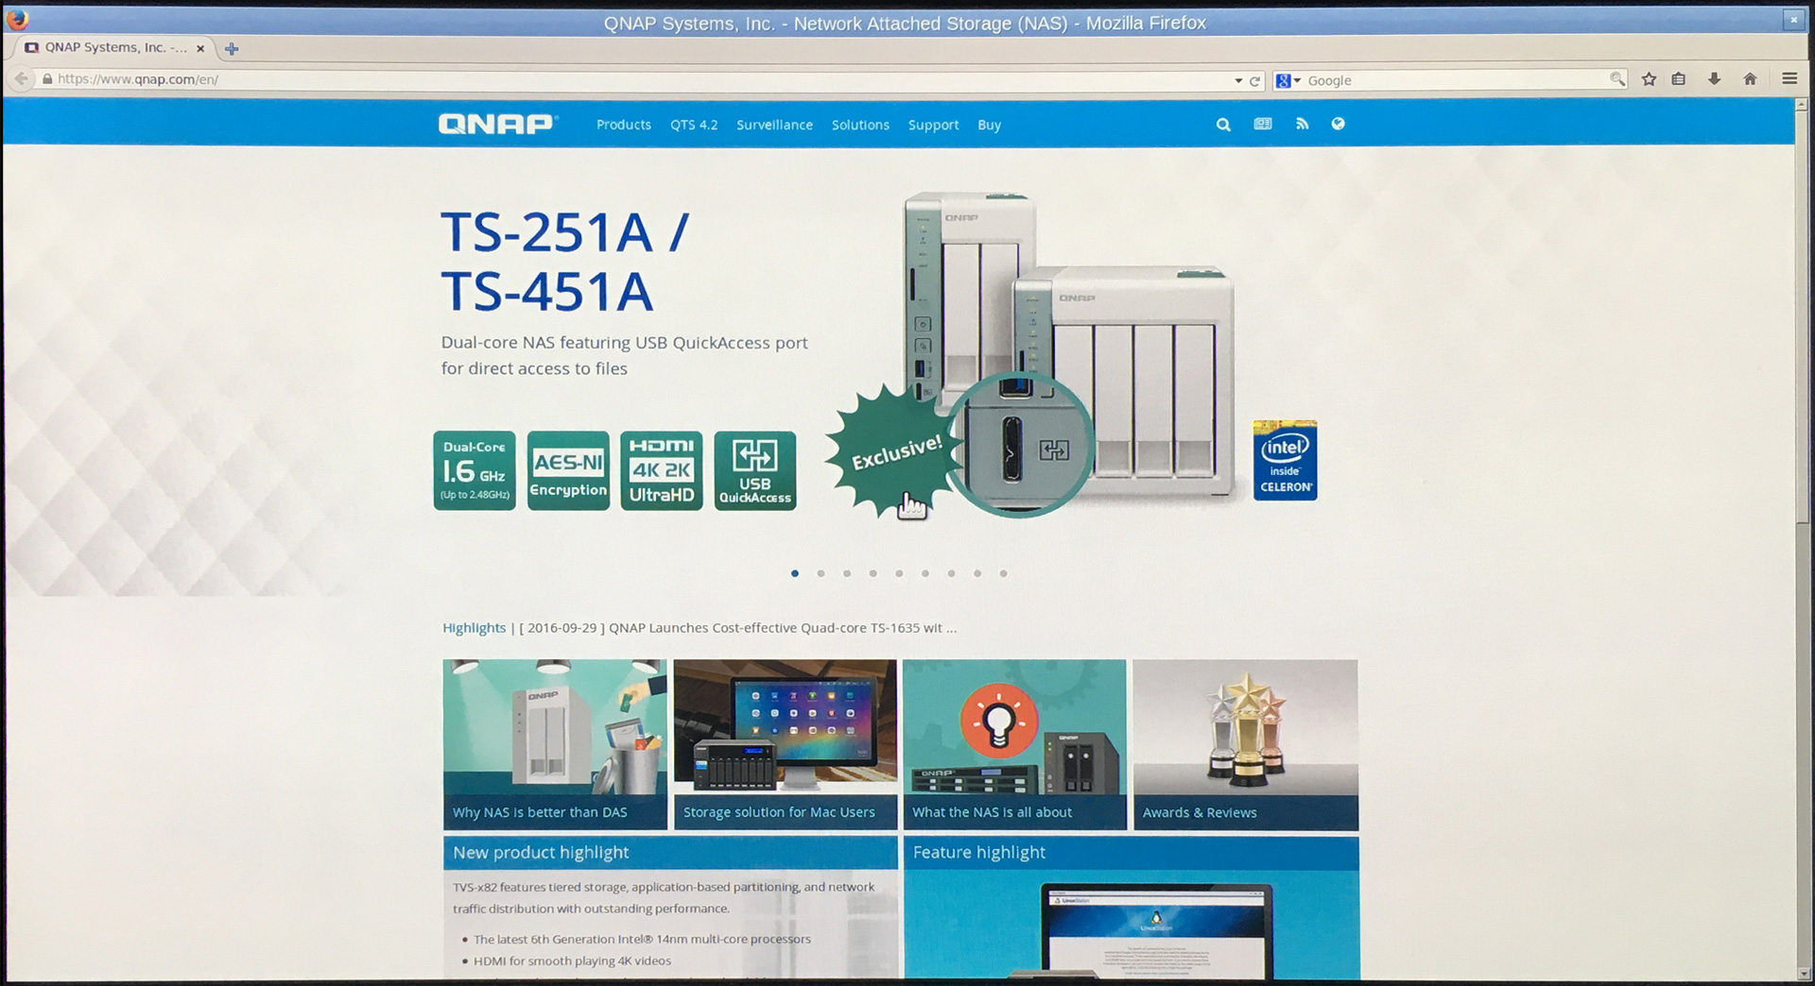This screenshot has height=986, width=1815.
Task: Click the 'latest 6th Generation Intel' bullet
Action: tap(642, 939)
